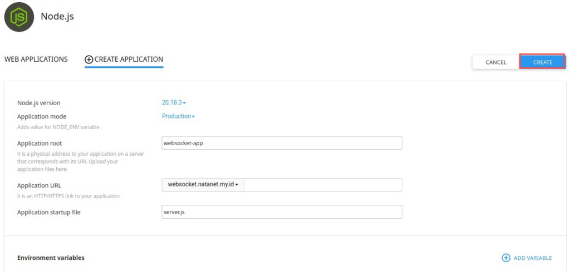Click the plus circle icon for Add Variable
This screenshot has width=570, height=271.
pyautogui.click(x=505, y=258)
